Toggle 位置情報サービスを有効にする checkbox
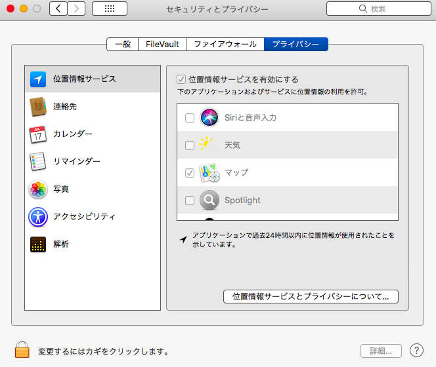Screen dimensions: 436x367 click(182, 79)
